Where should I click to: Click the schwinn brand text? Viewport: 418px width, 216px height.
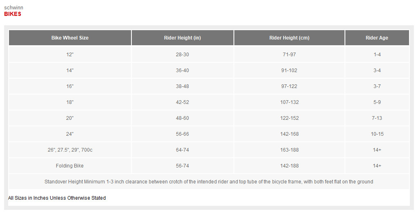coord(13,8)
